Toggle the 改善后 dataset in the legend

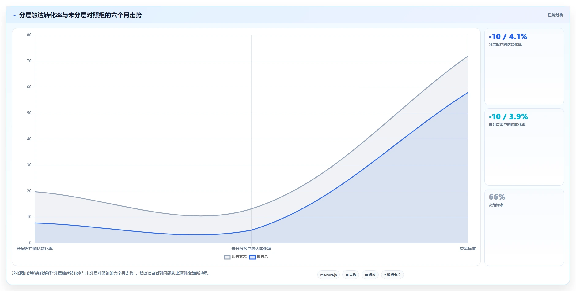[x=259, y=257]
